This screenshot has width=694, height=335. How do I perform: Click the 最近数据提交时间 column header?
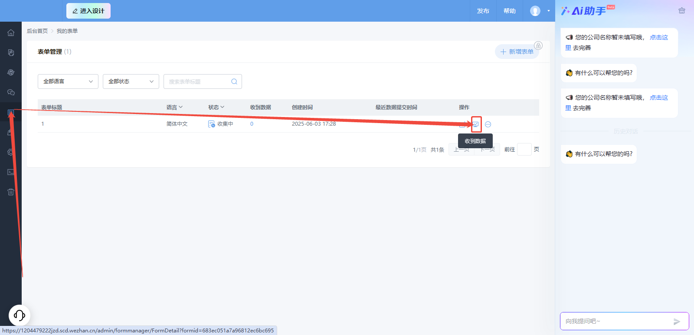(396, 107)
